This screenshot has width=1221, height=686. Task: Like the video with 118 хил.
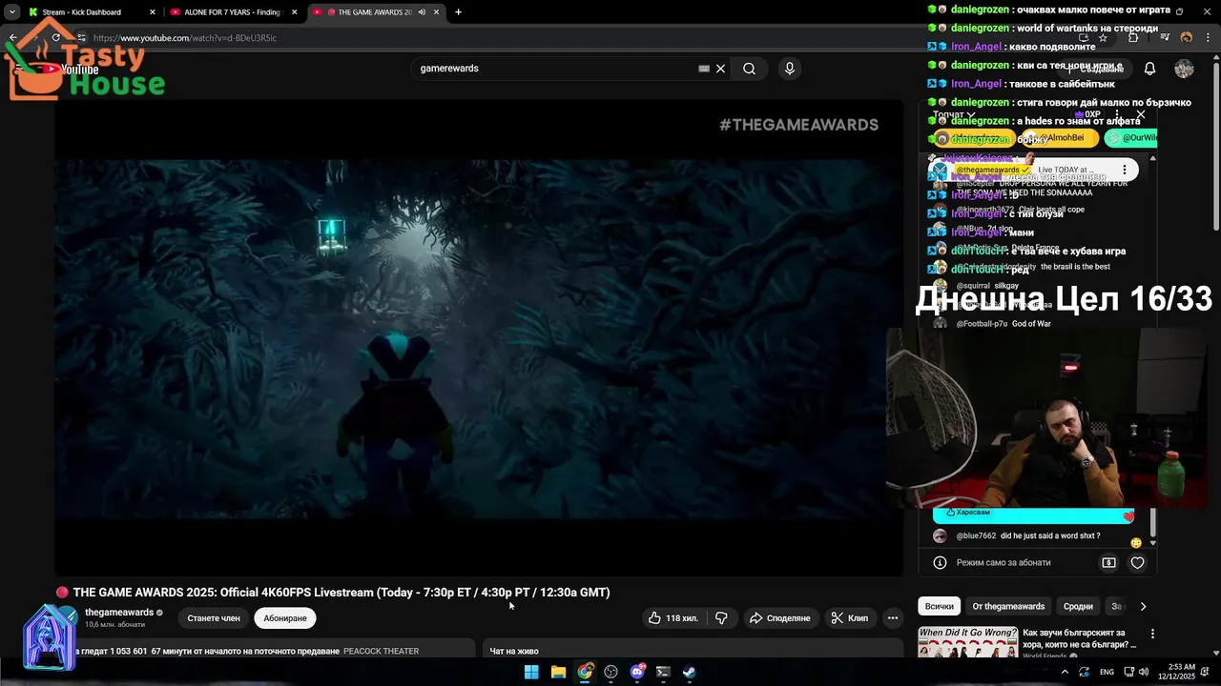pyautogui.click(x=673, y=618)
